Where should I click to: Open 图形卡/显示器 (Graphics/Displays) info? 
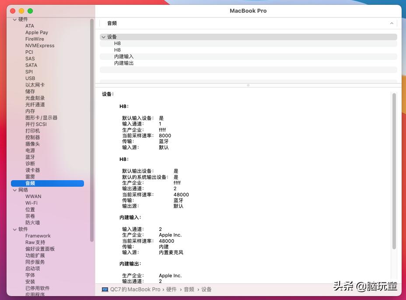pyautogui.click(x=41, y=118)
